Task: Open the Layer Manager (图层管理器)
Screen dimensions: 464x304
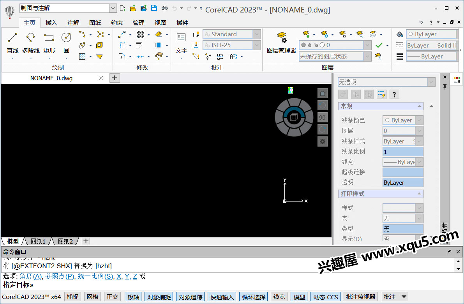Action: (x=281, y=42)
